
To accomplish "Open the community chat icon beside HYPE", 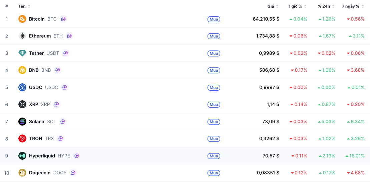I will pyautogui.click(x=77, y=156).
